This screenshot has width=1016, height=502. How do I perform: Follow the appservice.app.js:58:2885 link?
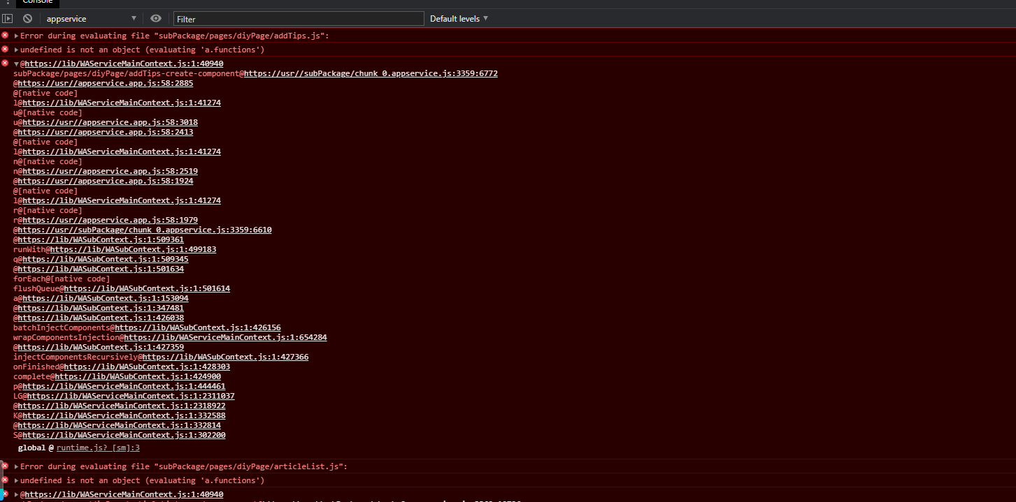(108, 84)
